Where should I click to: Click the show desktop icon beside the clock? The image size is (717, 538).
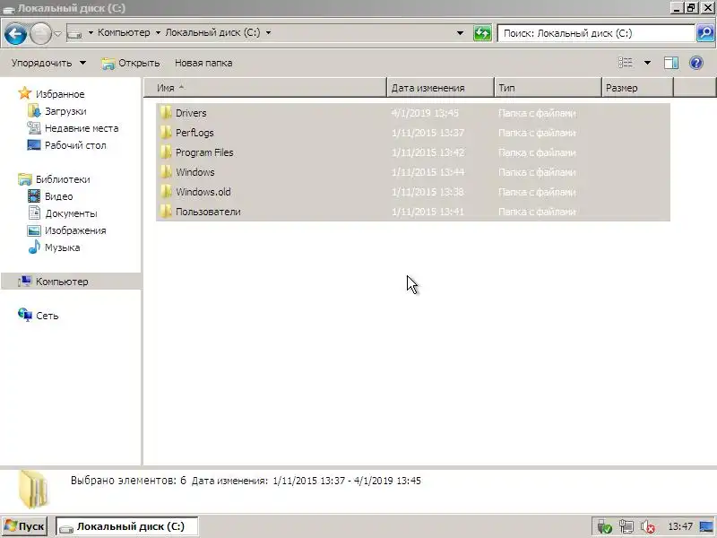coord(706,527)
